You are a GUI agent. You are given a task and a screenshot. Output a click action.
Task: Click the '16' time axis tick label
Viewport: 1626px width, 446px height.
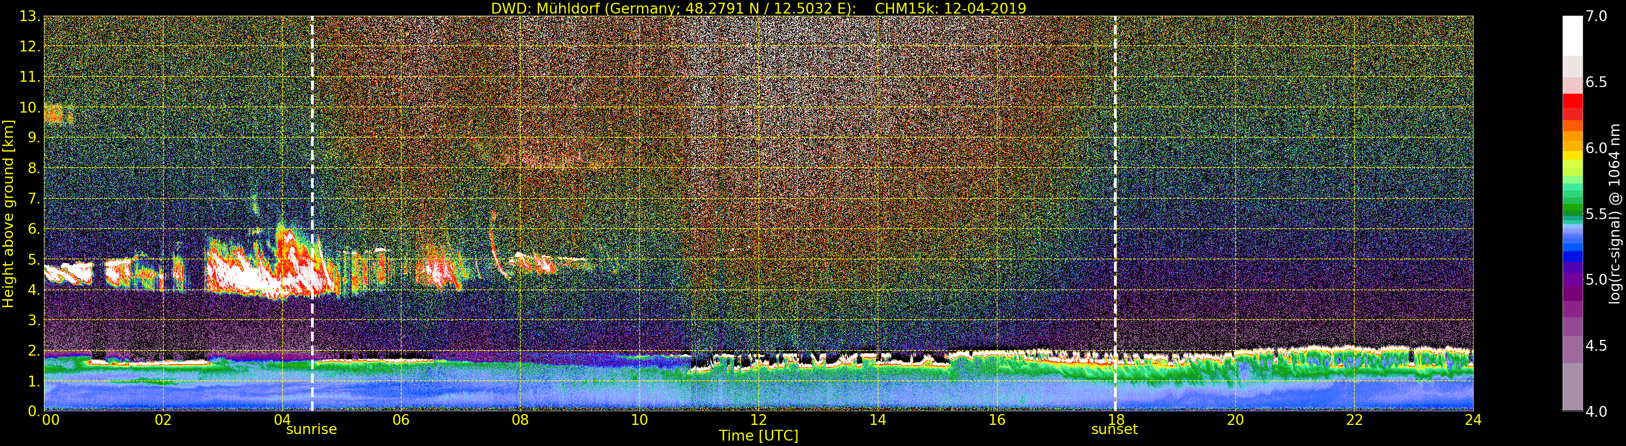(x=997, y=420)
